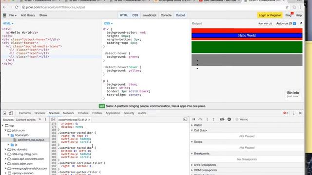Click the step over debugger icon
312x175 pixels.
[200, 119]
